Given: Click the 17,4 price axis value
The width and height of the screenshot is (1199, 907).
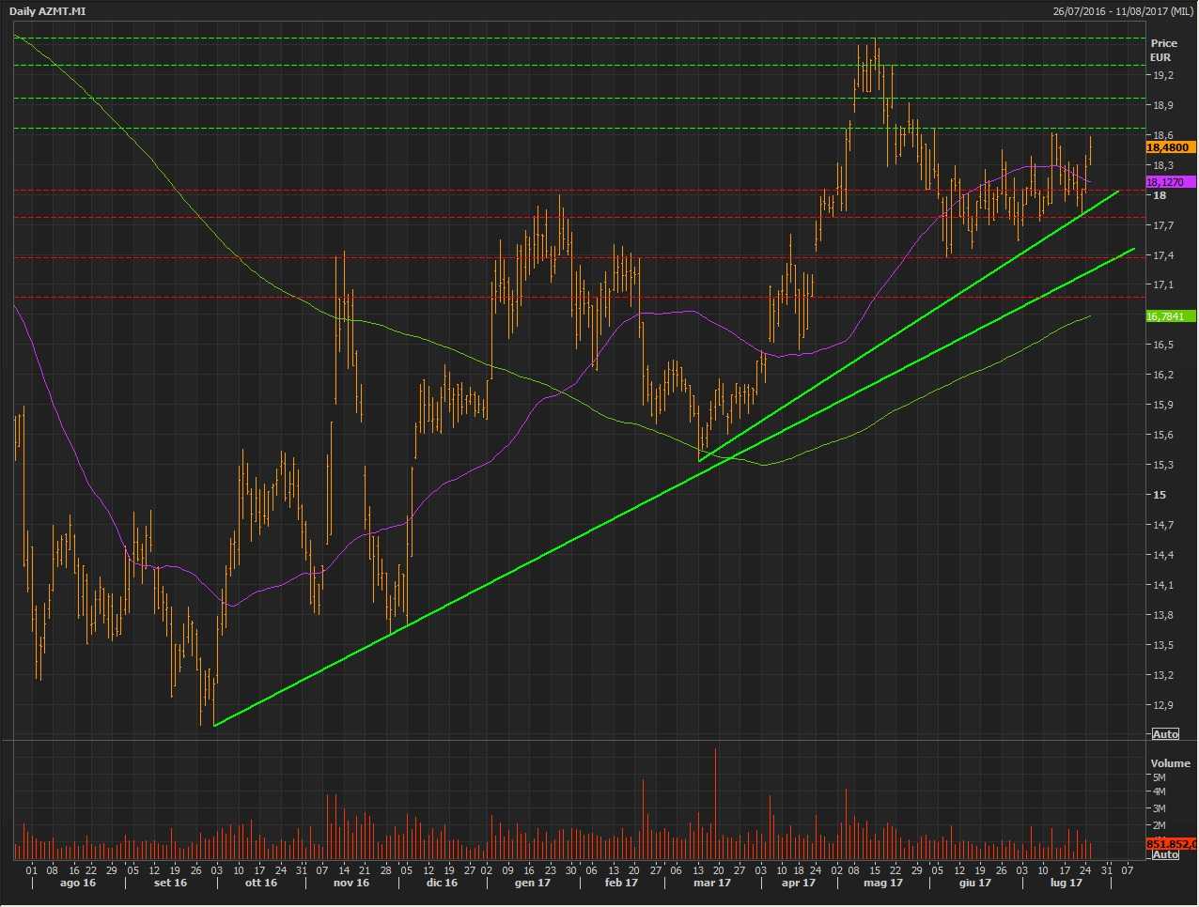Looking at the screenshot, I should click(1162, 255).
